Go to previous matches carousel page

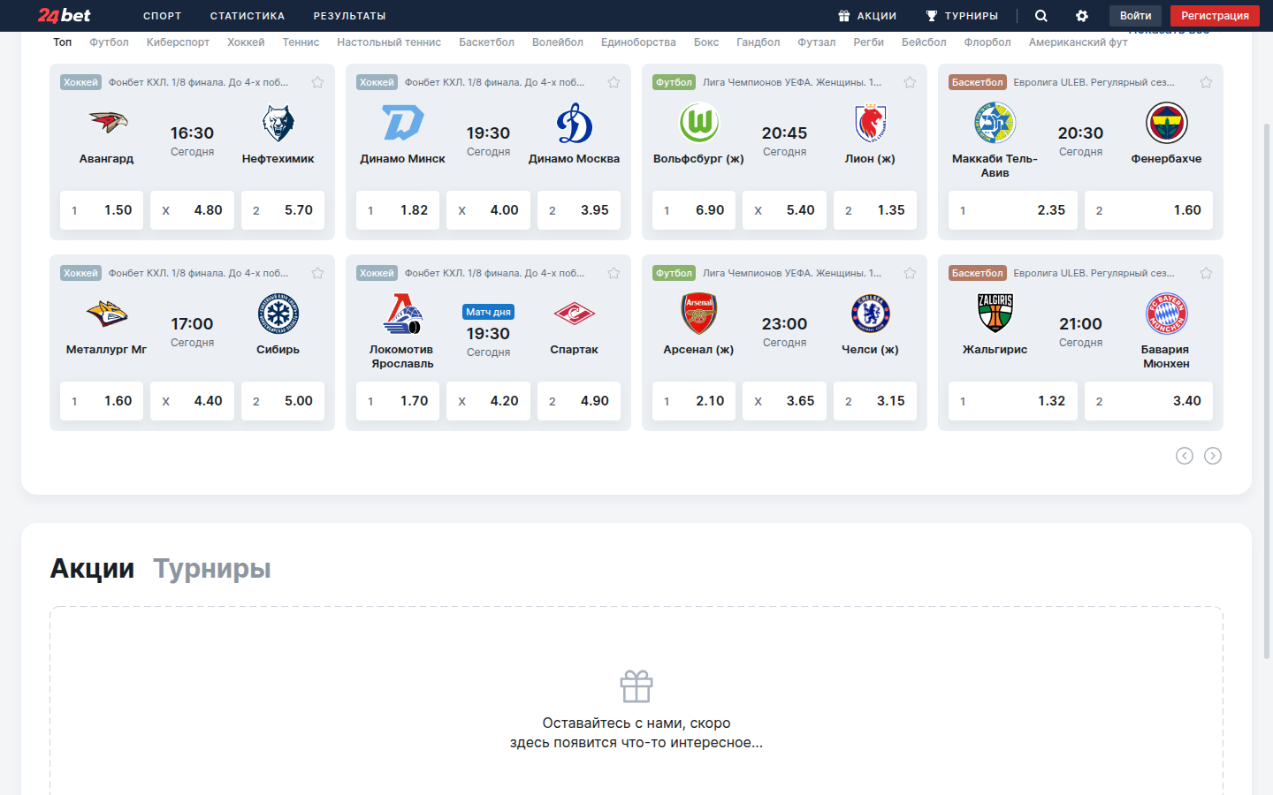1185,456
